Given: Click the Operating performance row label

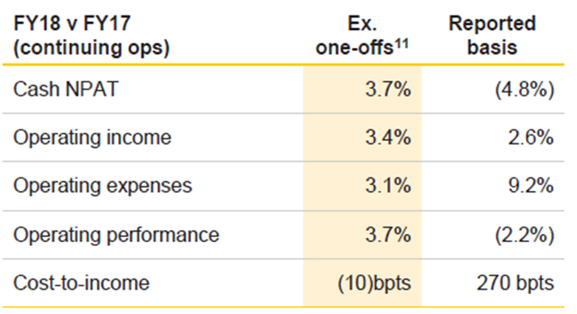Looking at the screenshot, I should (x=116, y=235).
